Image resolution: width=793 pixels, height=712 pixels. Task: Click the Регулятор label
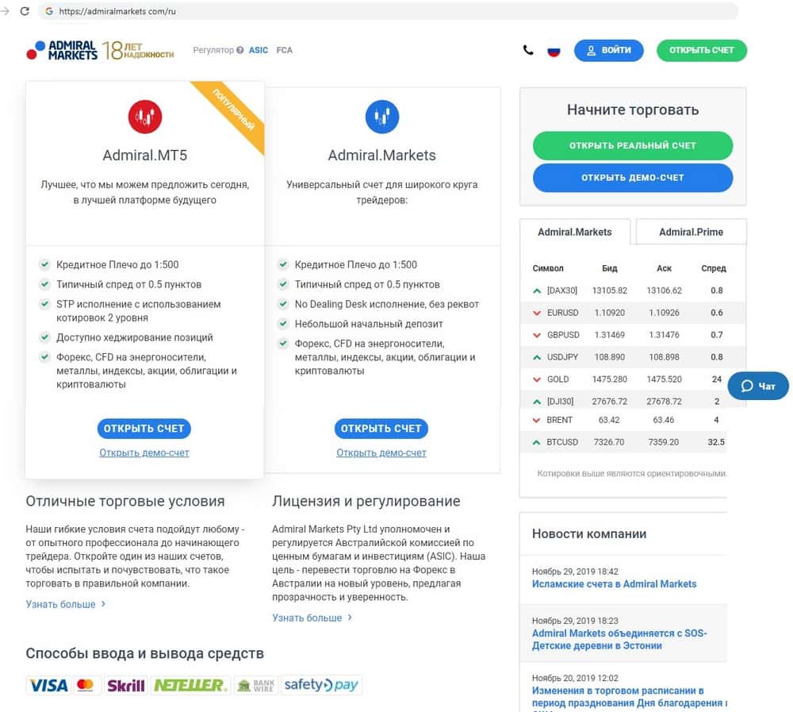click(213, 50)
